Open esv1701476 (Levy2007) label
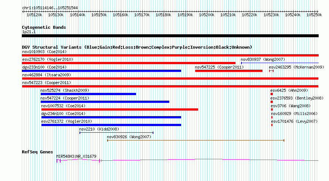Image resolution: width=329 pixels, height=181 pixels. click(294, 121)
